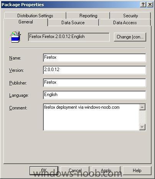Click inside the Name field
Screen dimensions: 155x179
coord(94,58)
